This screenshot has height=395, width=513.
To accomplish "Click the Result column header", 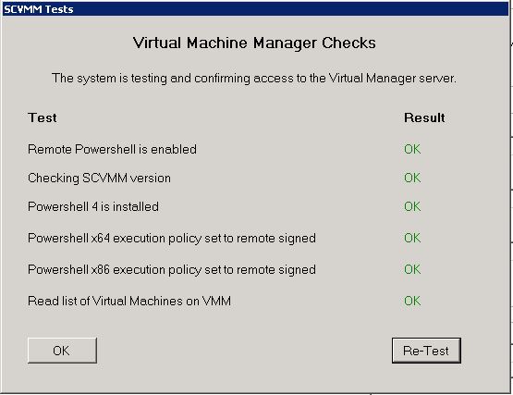I will (x=424, y=117).
